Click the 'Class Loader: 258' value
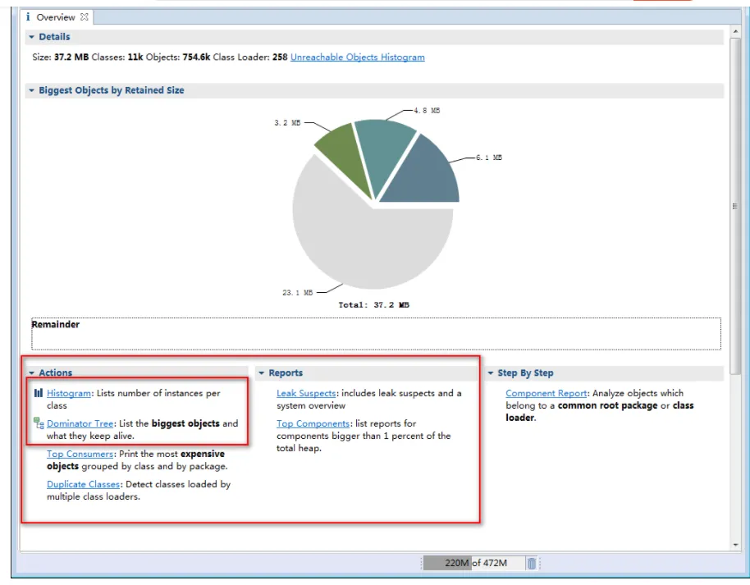The image size is (750, 585). pyautogui.click(x=250, y=57)
